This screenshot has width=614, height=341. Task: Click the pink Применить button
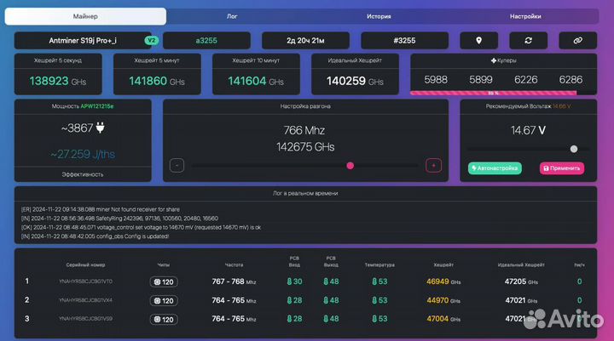(561, 168)
